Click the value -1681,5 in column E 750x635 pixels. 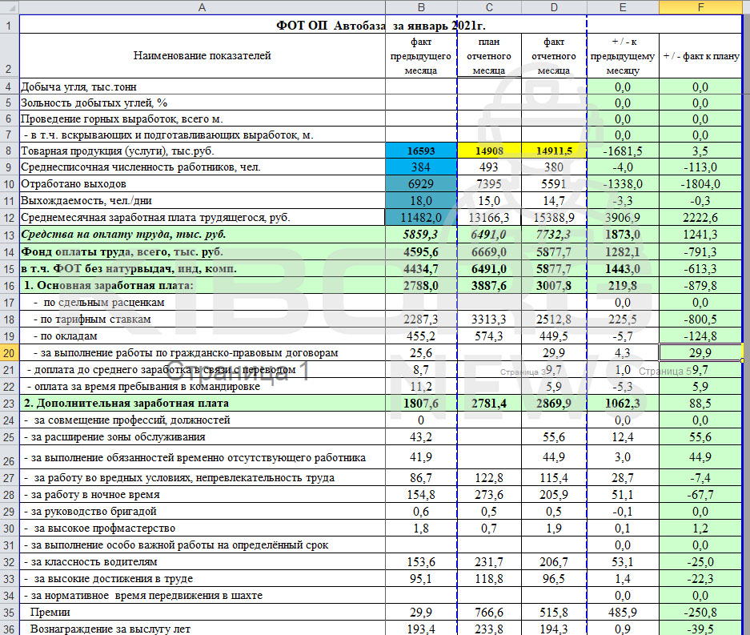623,151
